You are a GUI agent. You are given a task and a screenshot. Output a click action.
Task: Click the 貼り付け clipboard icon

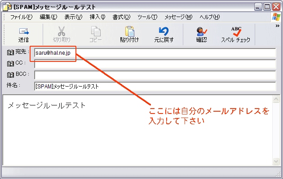(129, 31)
